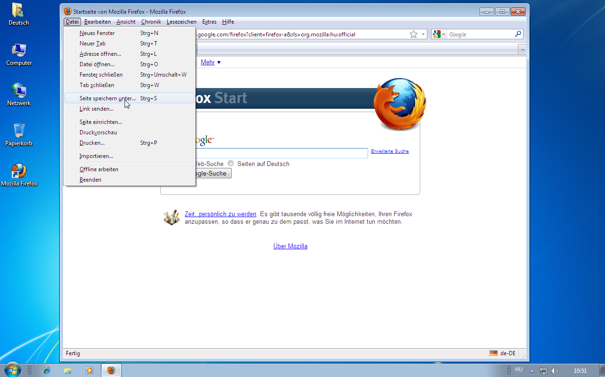Choose Drucken... menu entry
Viewport: 605px width, 377px height.
click(129, 143)
